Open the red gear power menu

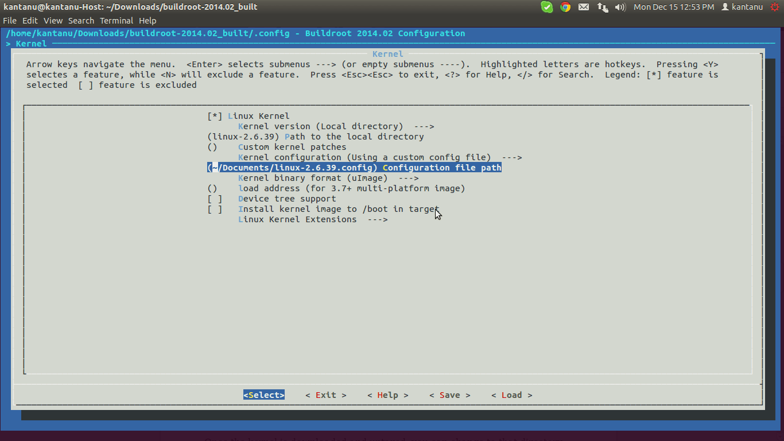tap(775, 7)
